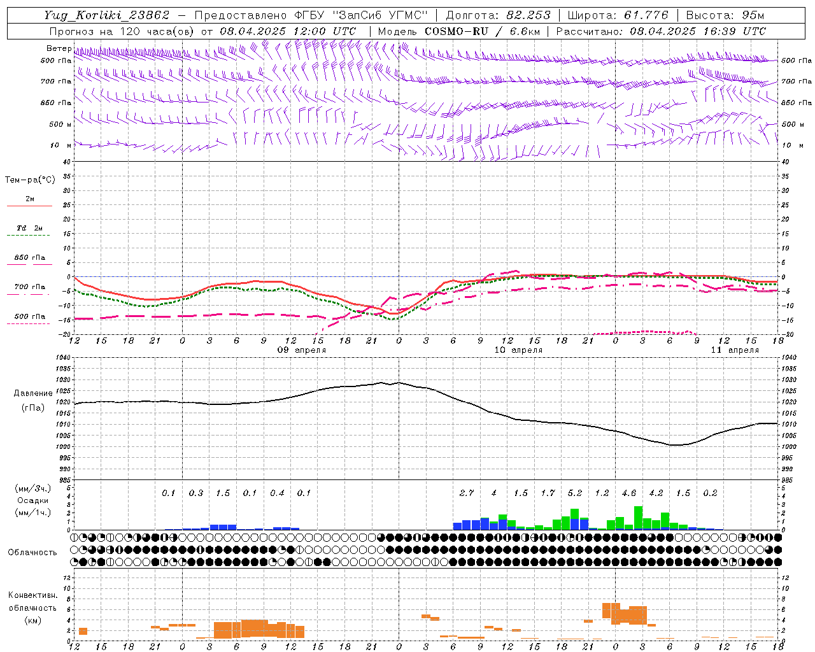The width and height of the screenshot is (815, 652).
Task: Select the Высота: 95м header value
Action: click(725, 15)
